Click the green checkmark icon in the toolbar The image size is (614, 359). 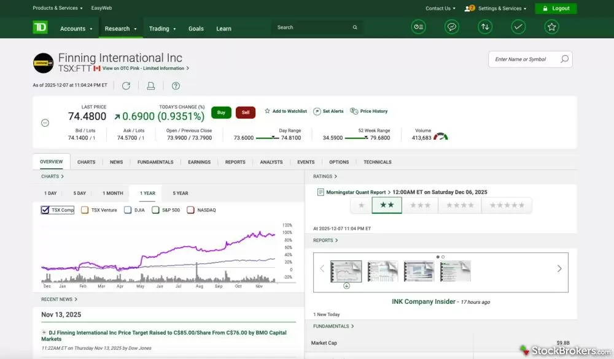click(x=518, y=26)
